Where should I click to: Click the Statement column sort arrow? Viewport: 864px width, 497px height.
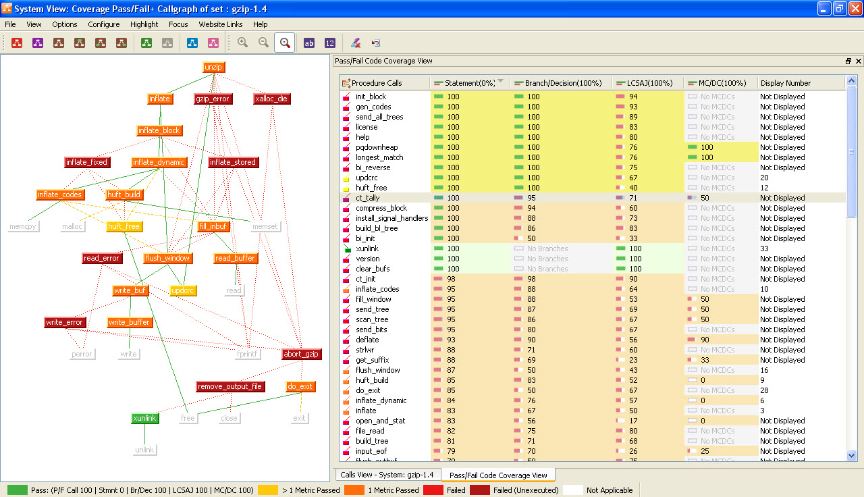coord(501,82)
